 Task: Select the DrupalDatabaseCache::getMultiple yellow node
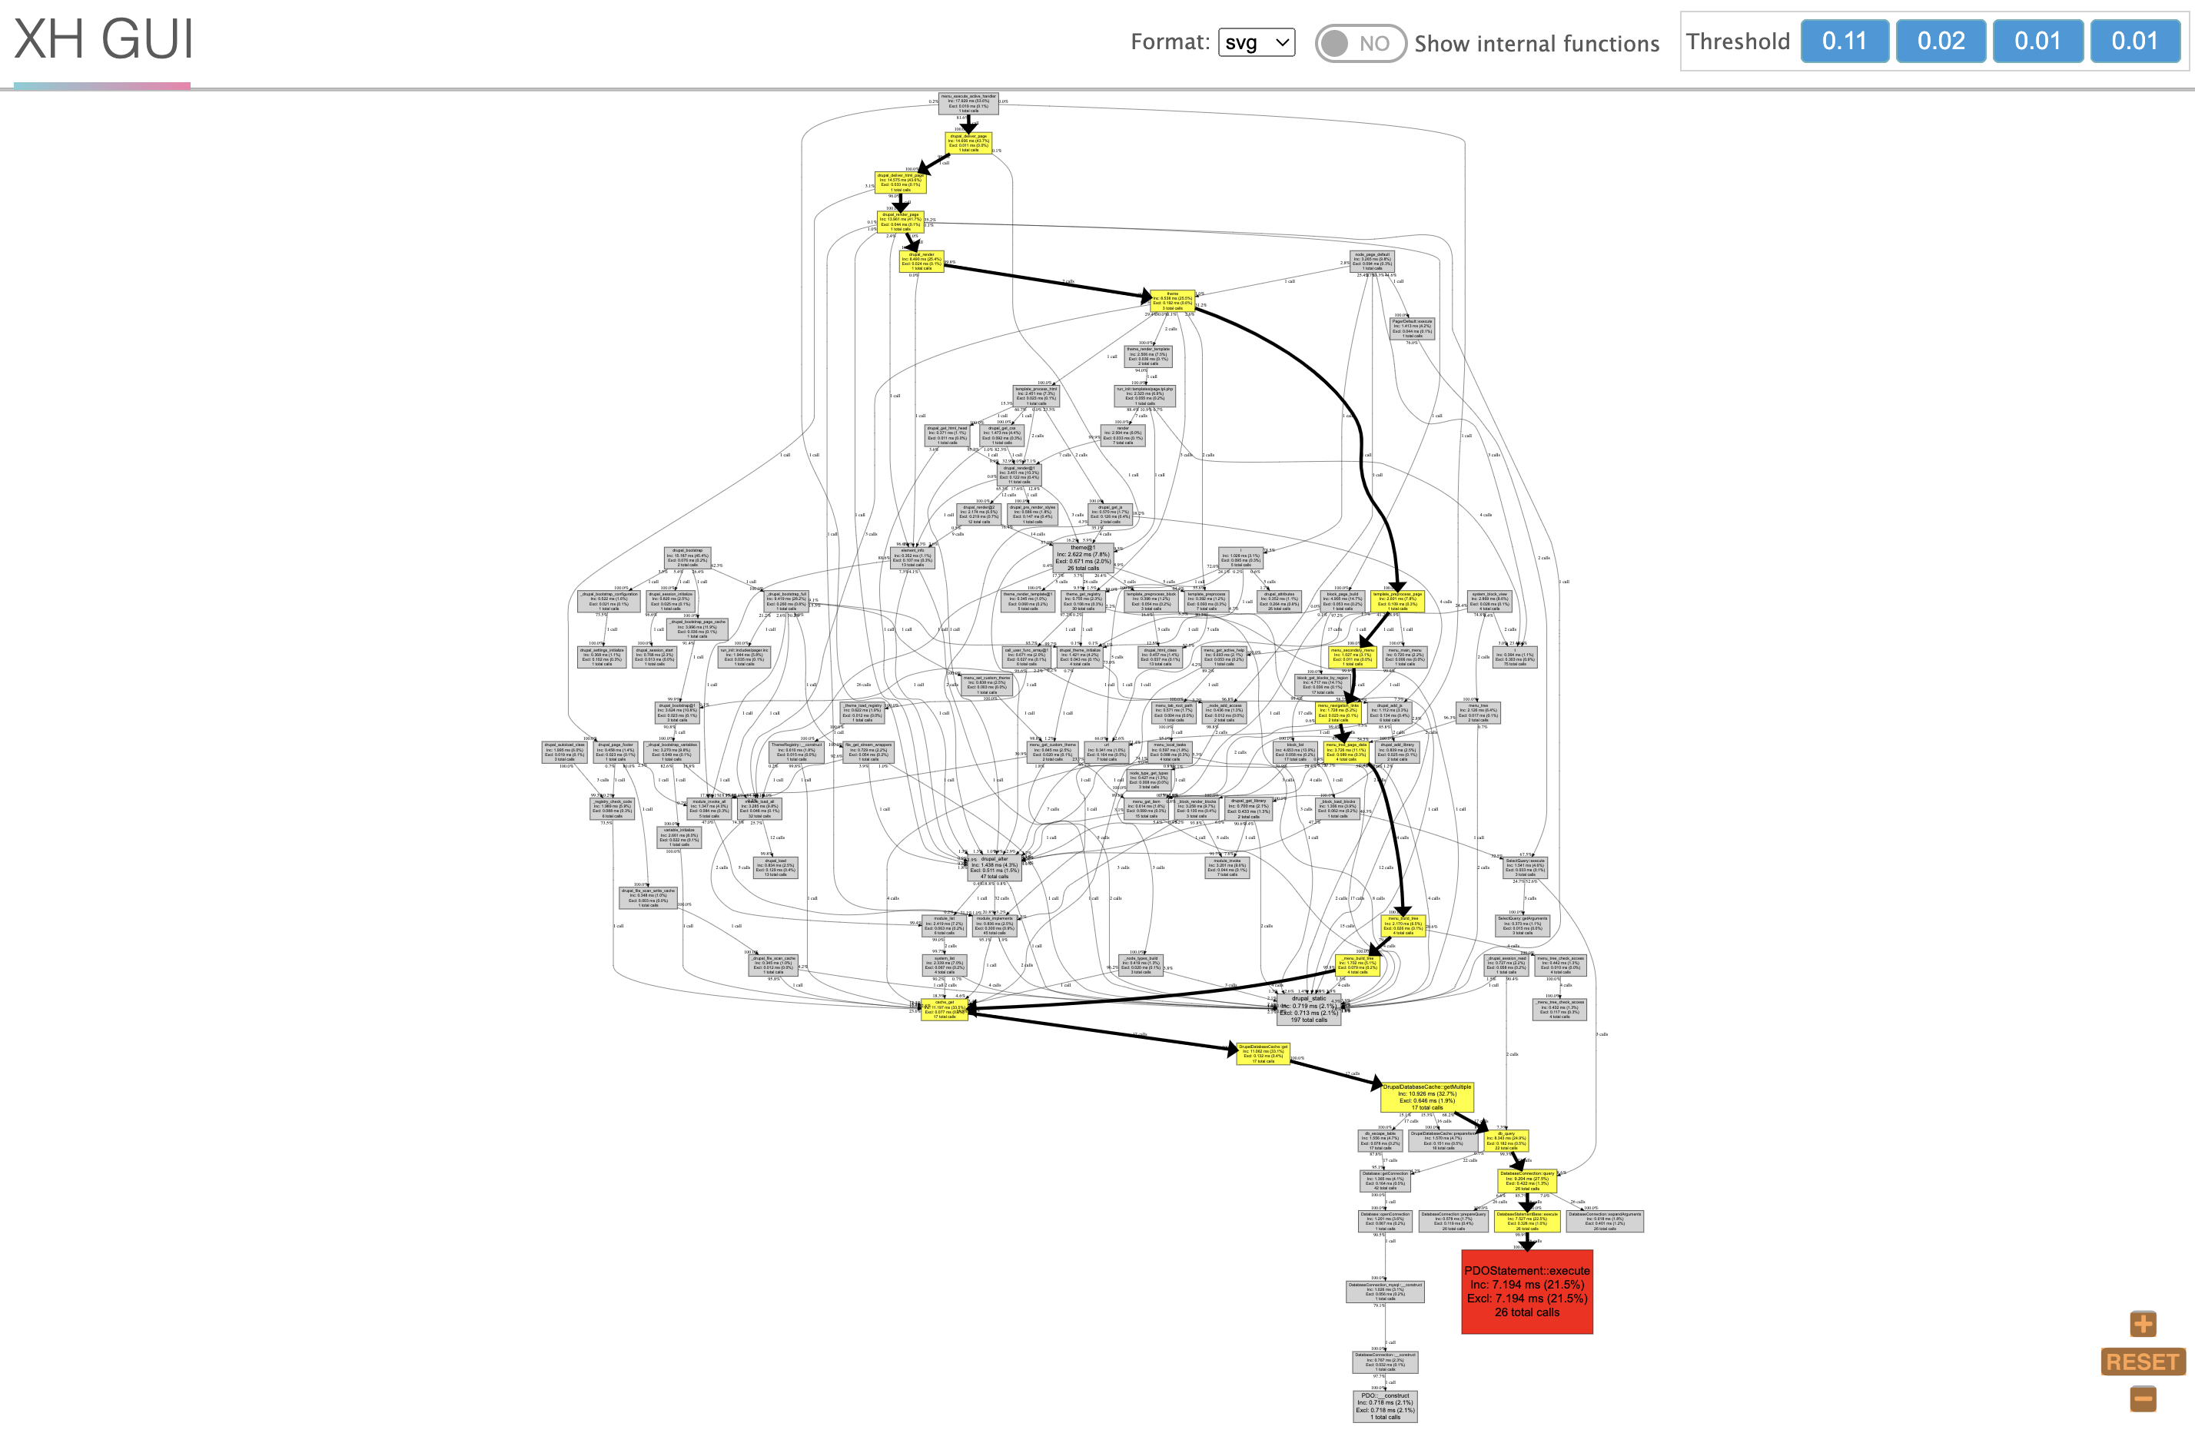[x=1426, y=1096]
